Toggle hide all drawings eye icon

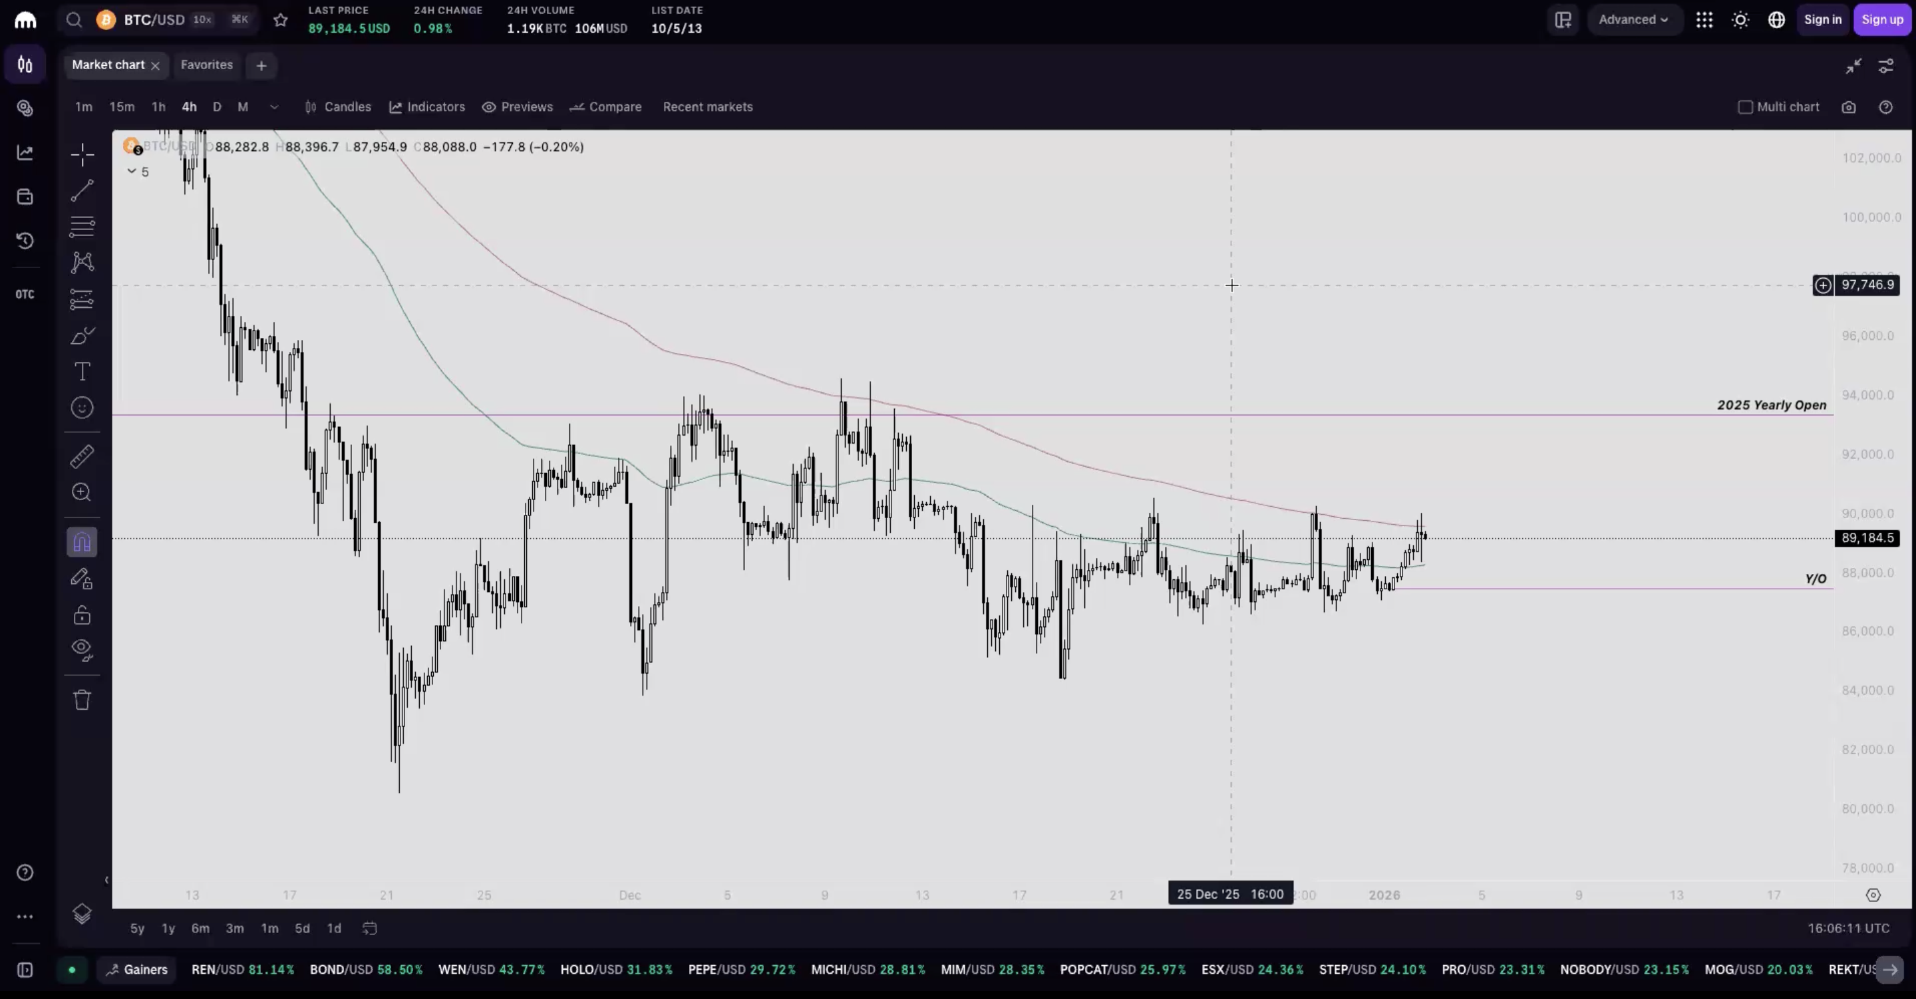(x=82, y=650)
